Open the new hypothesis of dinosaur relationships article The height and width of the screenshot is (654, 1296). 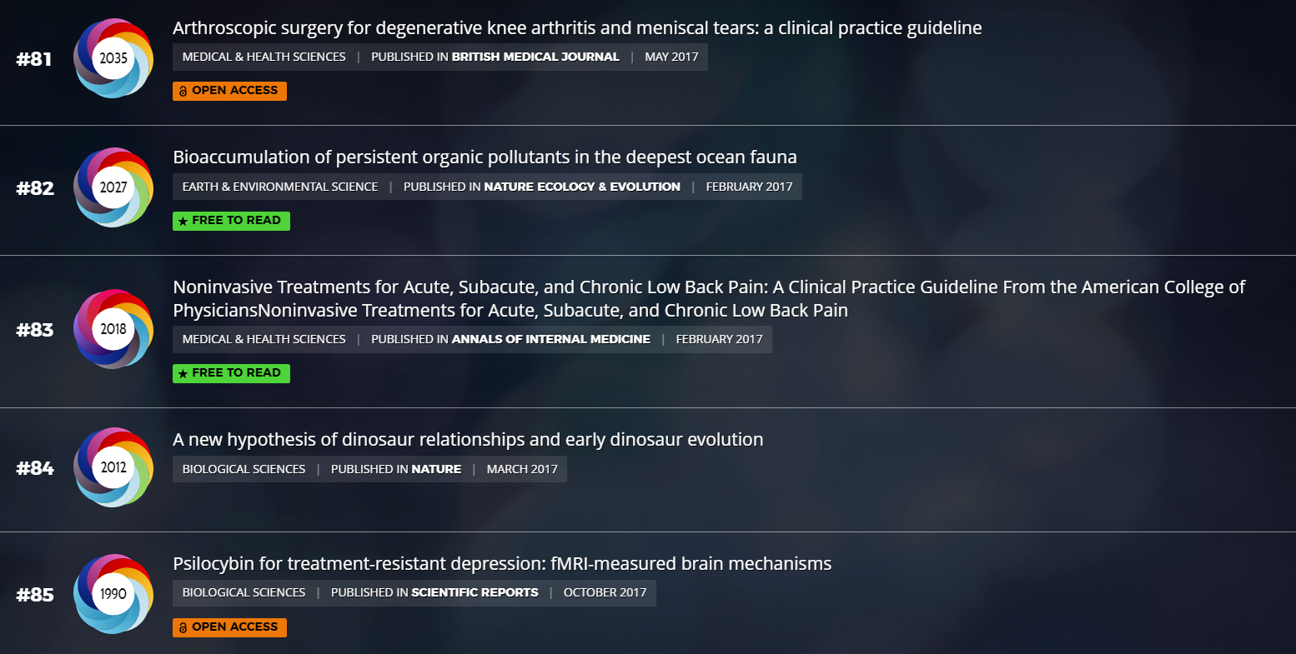click(468, 440)
